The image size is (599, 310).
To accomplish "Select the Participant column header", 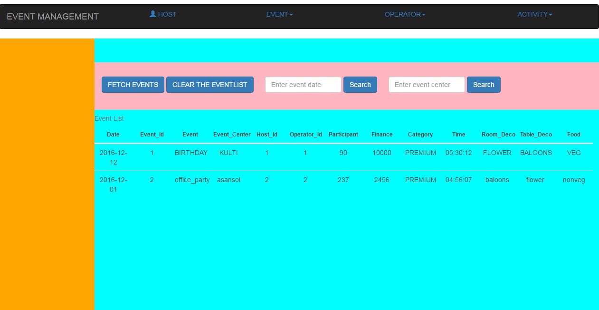I will (x=343, y=135).
